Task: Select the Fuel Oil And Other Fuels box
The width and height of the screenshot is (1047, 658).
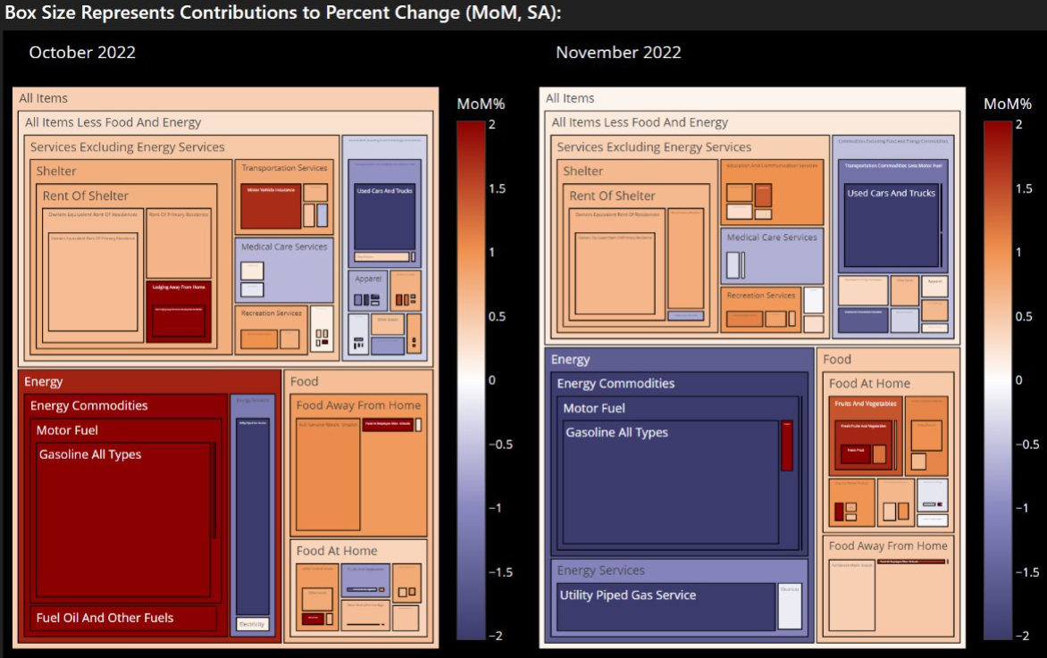Action: [123, 618]
